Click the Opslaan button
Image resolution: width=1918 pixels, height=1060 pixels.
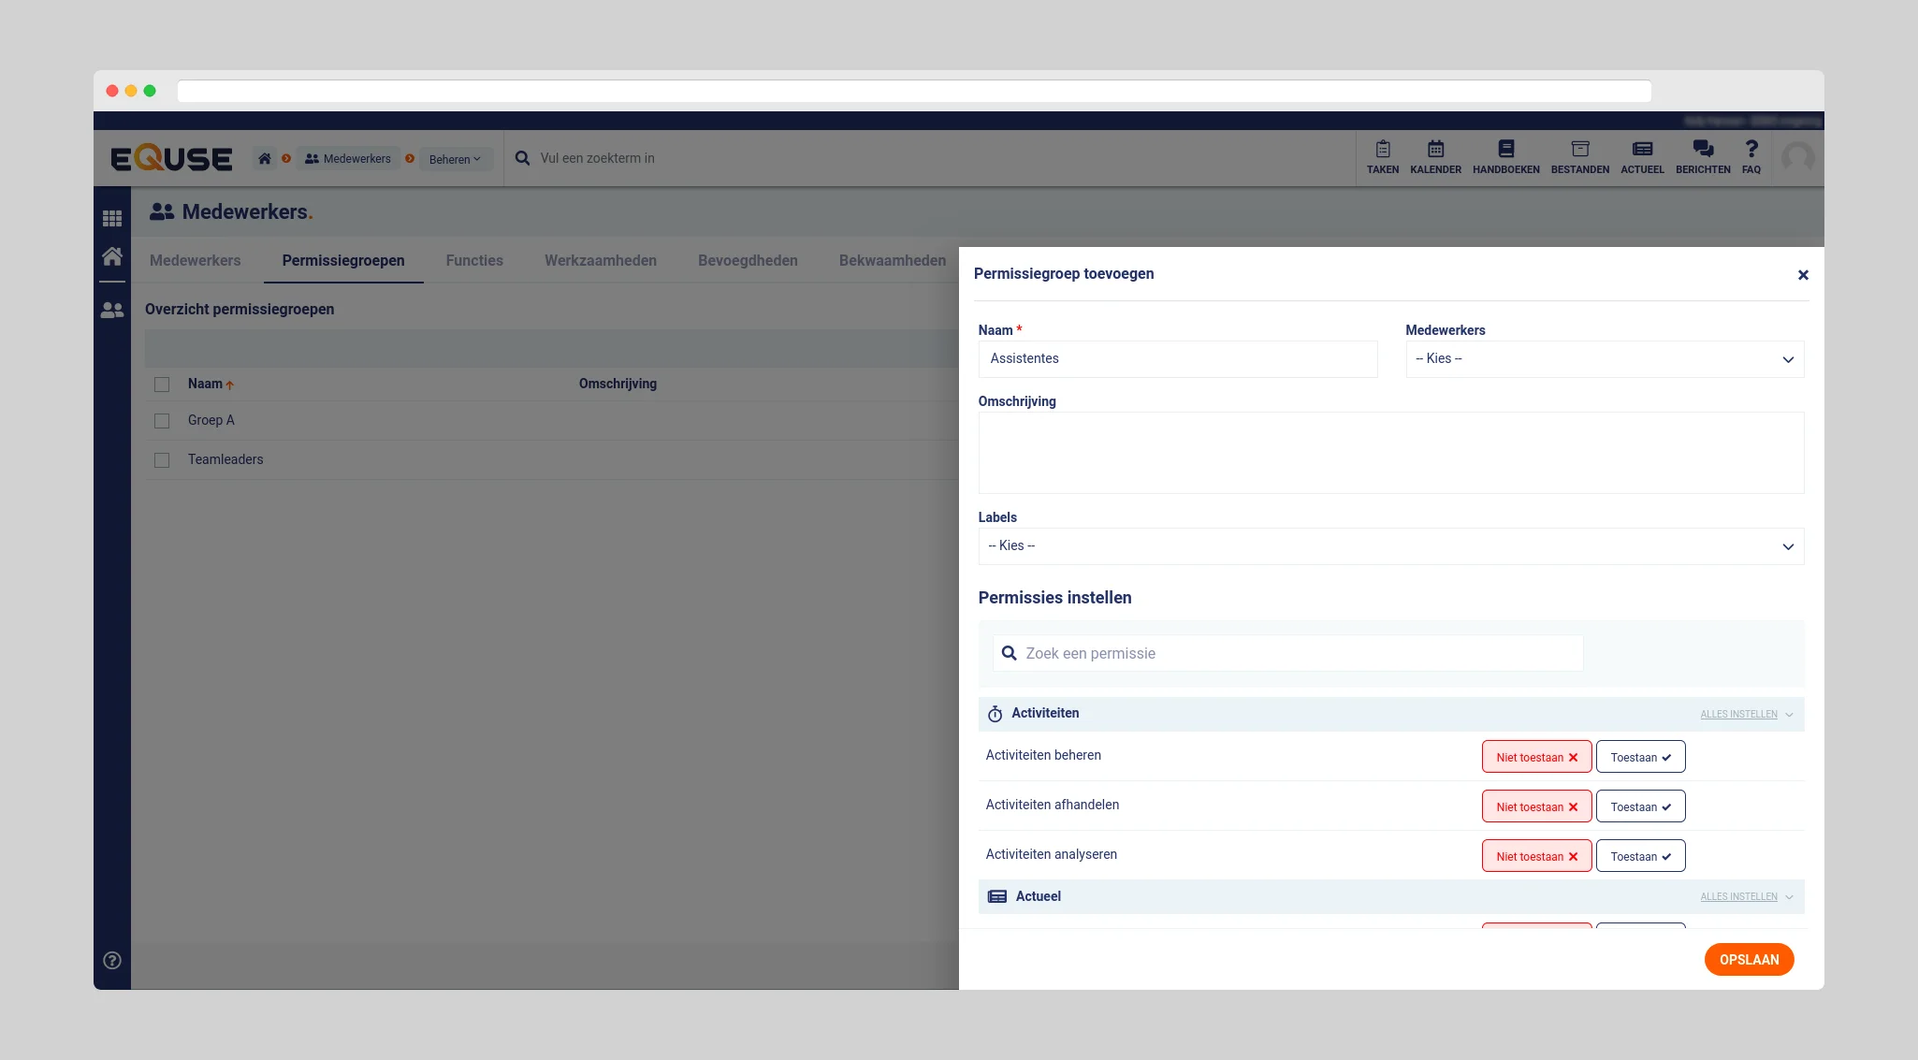1748,960
